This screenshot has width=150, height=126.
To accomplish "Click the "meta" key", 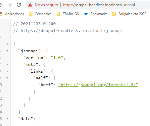I will [31, 65].
